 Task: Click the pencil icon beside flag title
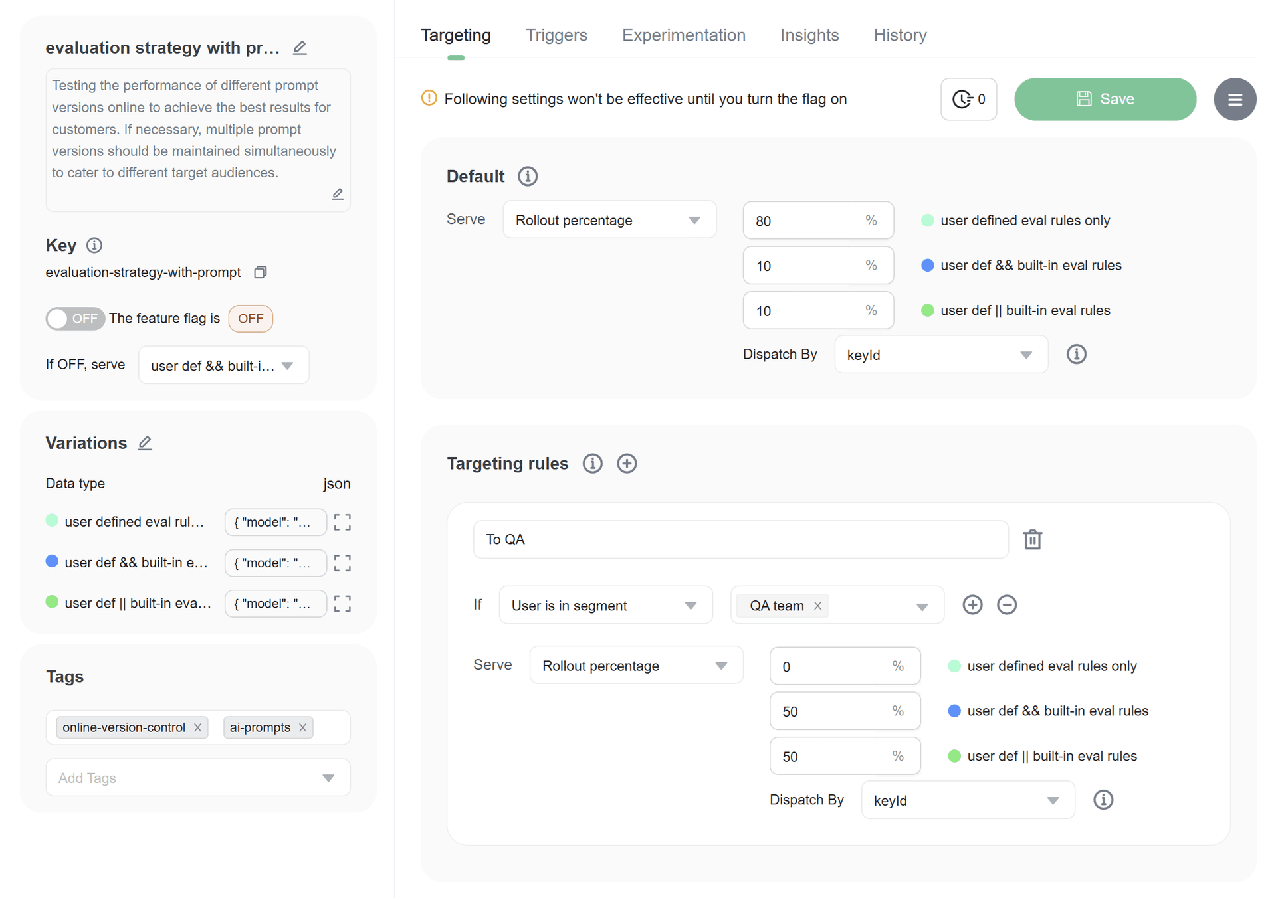[x=300, y=48]
